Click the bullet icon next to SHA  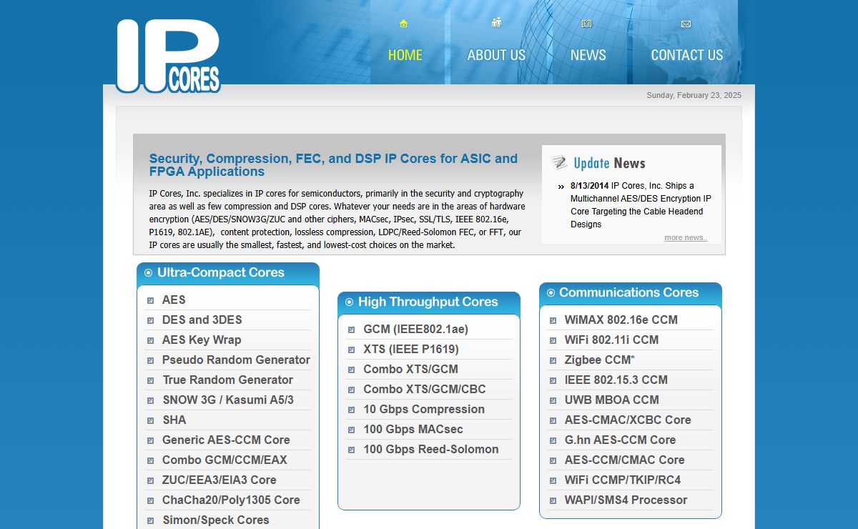(x=150, y=421)
